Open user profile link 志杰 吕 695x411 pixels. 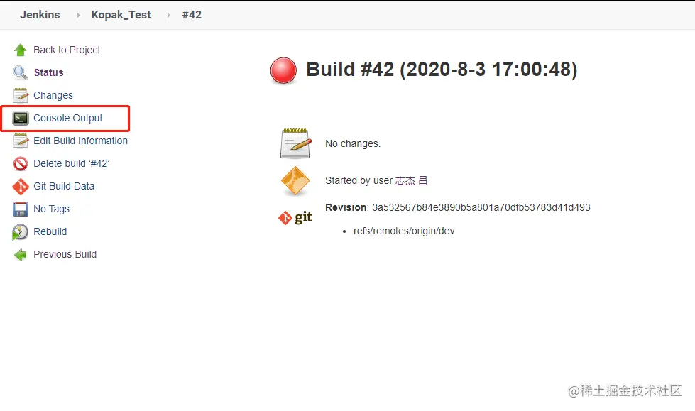coord(411,180)
